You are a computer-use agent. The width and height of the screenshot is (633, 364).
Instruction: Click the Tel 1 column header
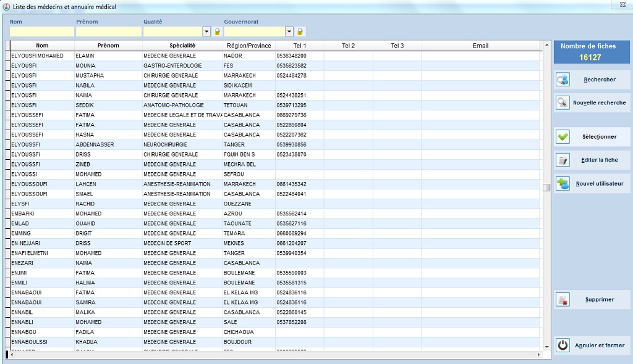point(299,46)
